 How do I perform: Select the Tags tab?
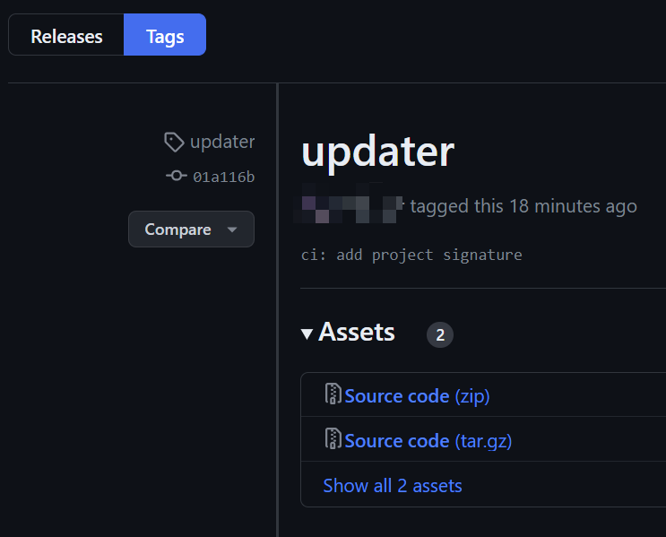[x=165, y=34]
